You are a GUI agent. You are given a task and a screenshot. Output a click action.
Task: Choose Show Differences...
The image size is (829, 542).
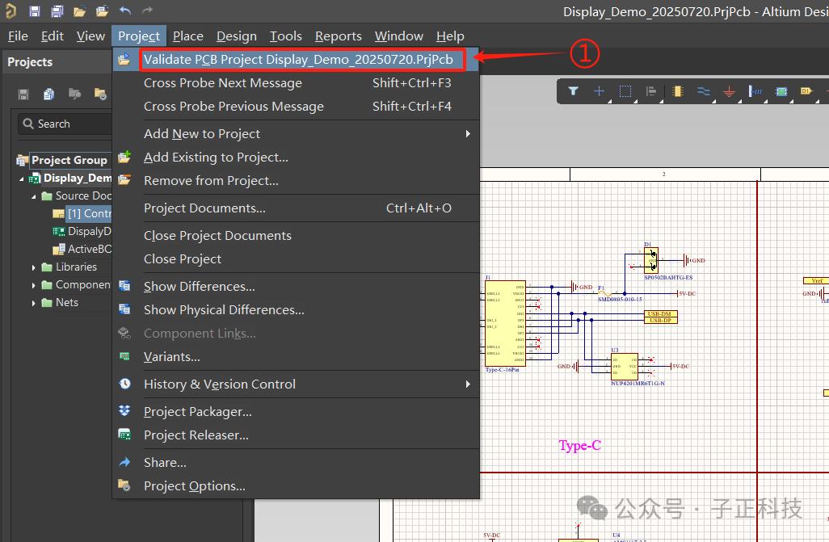[x=296, y=286]
